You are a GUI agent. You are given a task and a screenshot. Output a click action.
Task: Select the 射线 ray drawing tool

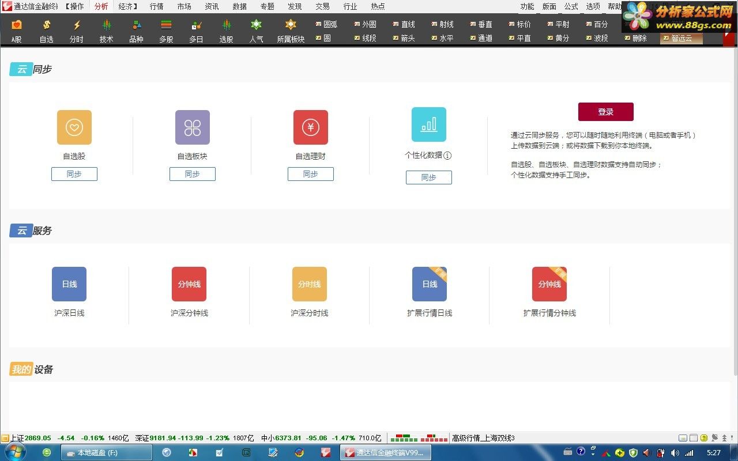click(x=442, y=24)
